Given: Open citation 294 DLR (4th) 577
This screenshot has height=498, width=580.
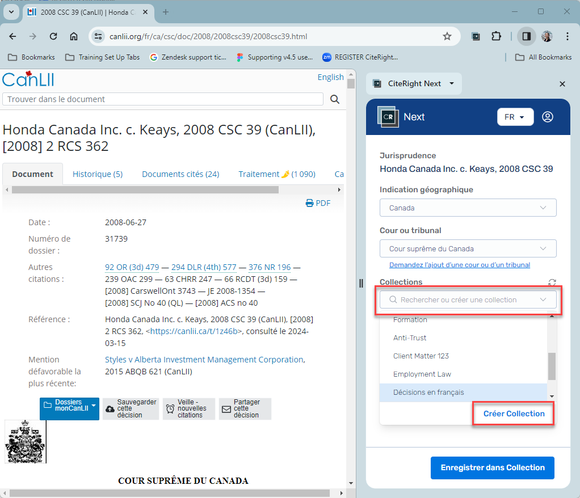Looking at the screenshot, I should 204,267.
